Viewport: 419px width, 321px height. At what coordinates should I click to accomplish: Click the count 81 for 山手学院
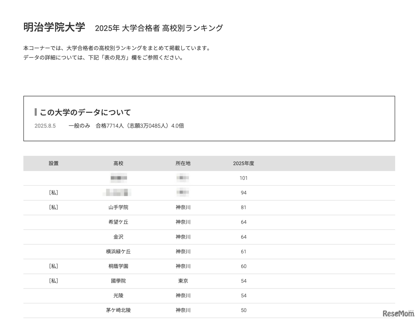(244, 207)
